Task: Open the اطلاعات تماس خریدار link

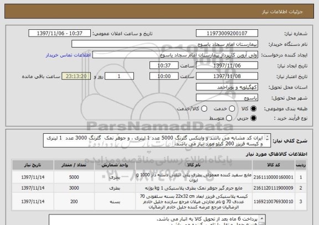Action: 68,55
